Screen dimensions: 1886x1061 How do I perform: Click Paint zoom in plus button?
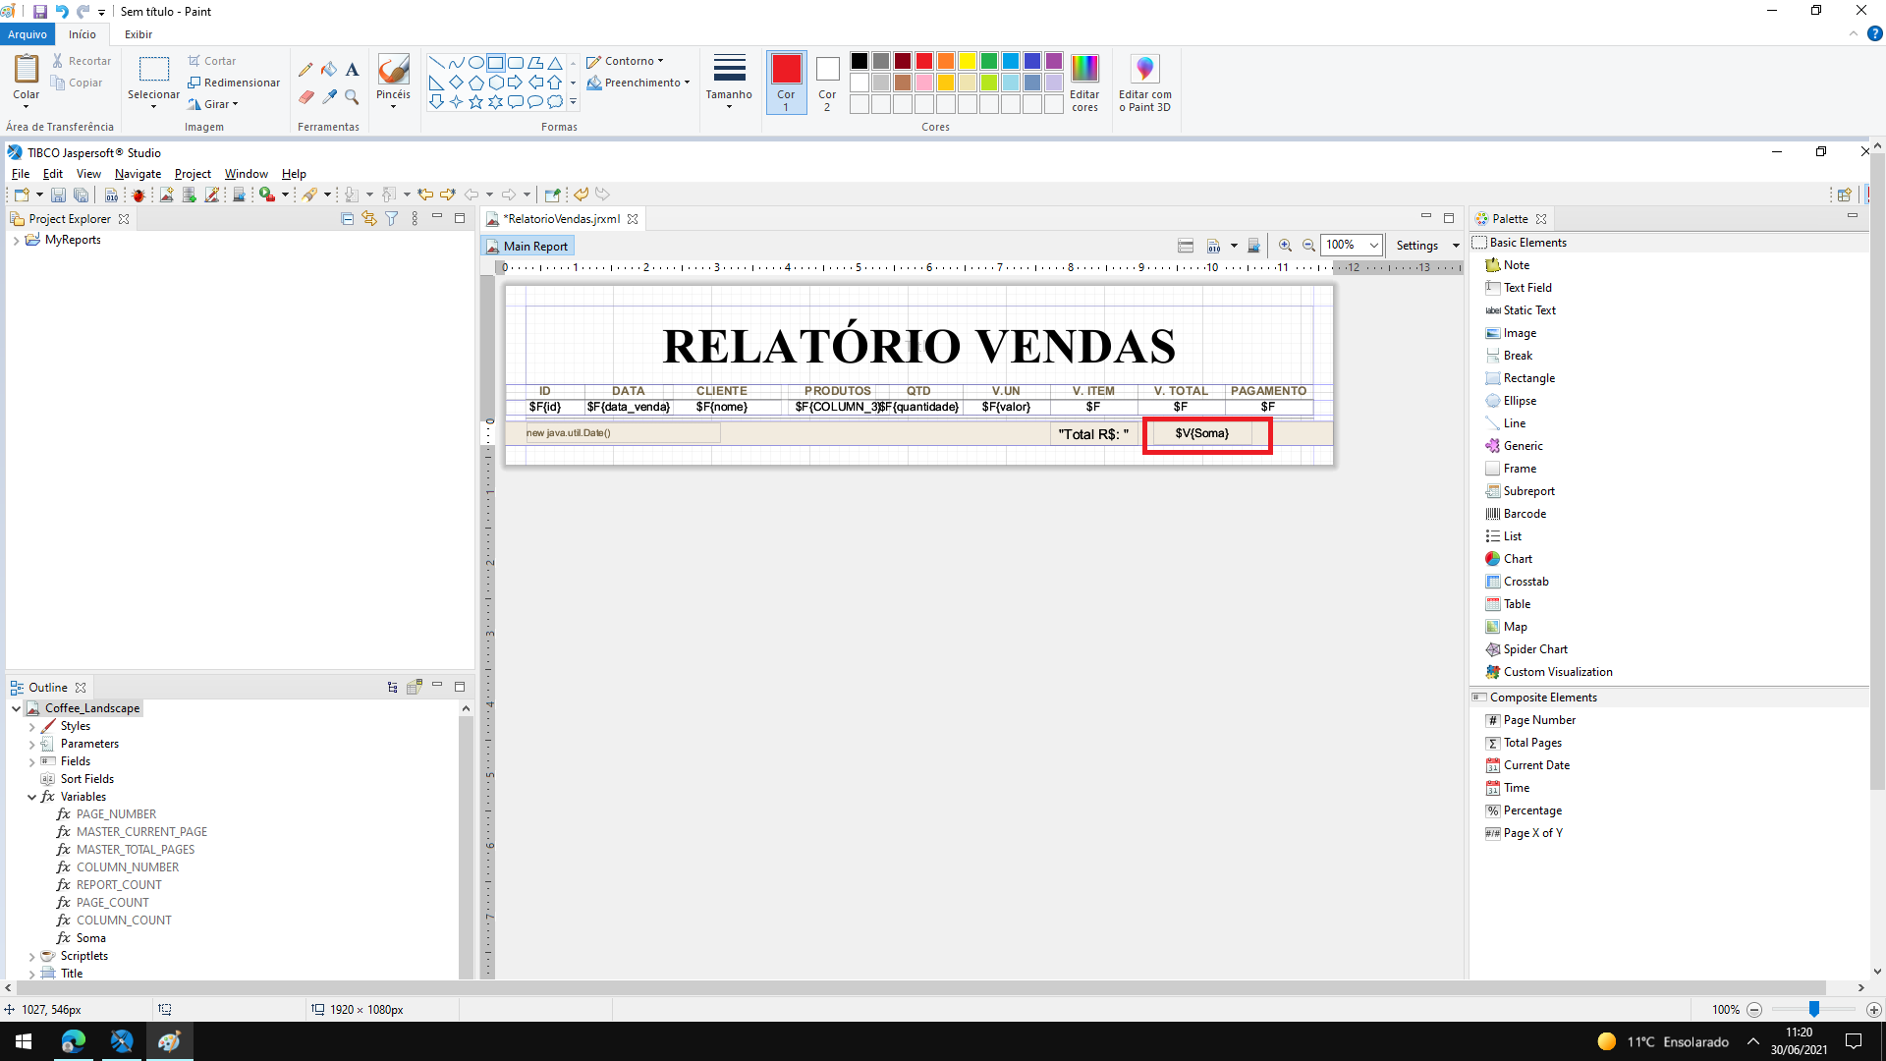pos(1873,1010)
